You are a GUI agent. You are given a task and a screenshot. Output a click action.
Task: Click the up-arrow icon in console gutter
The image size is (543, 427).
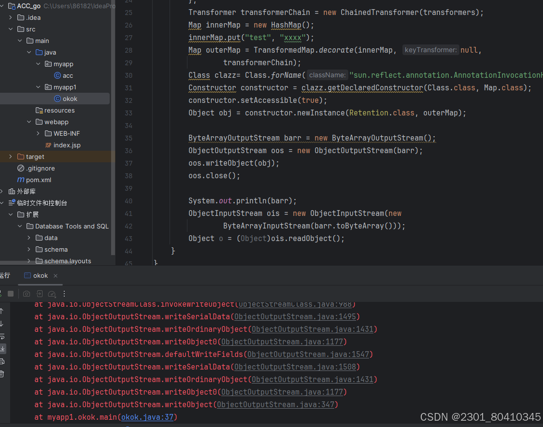(2, 311)
